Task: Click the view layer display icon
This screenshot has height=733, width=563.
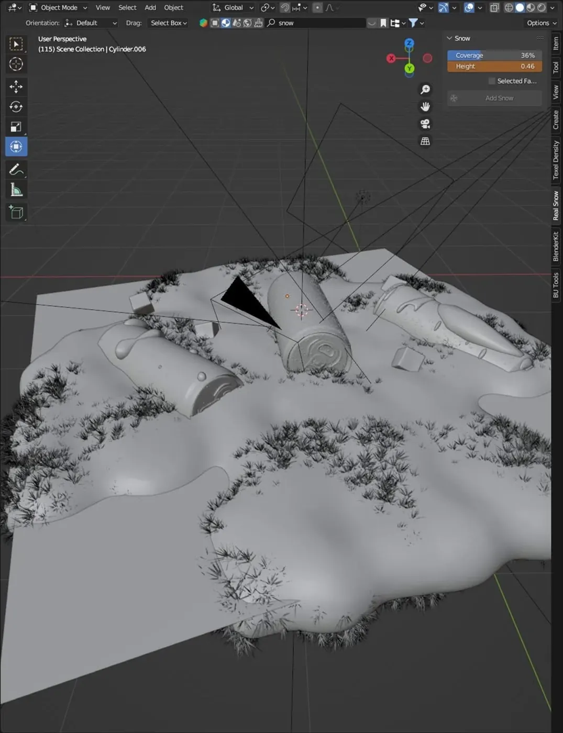Action: click(x=215, y=23)
